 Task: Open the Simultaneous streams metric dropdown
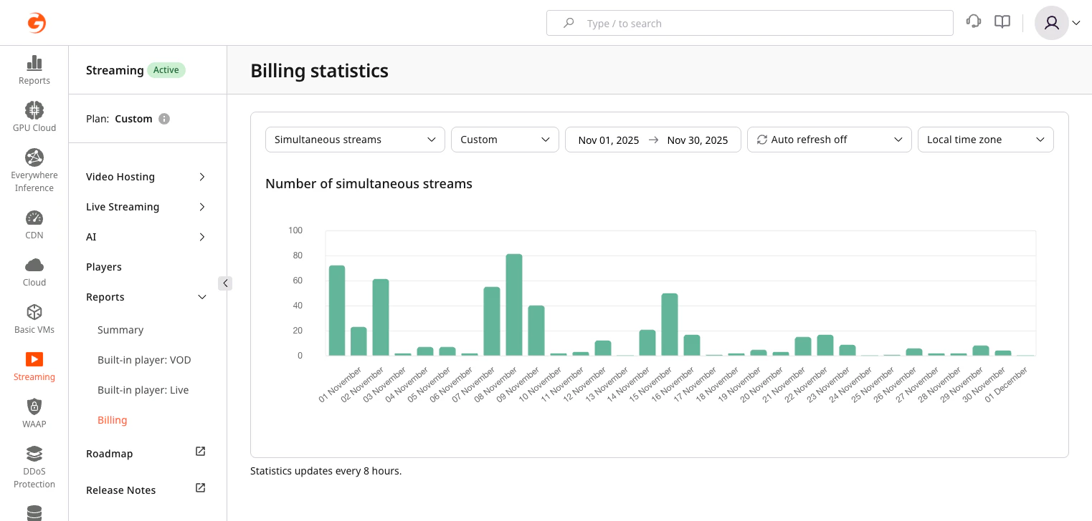click(355, 140)
